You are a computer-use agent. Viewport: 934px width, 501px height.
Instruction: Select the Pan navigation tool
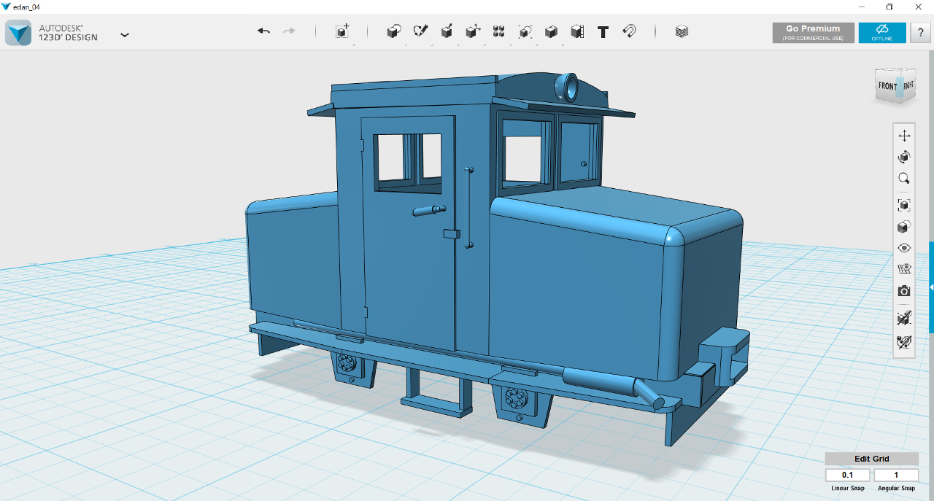[x=904, y=136]
